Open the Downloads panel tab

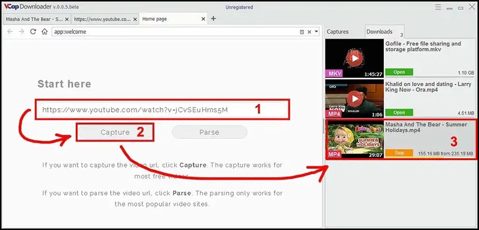click(379, 32)
